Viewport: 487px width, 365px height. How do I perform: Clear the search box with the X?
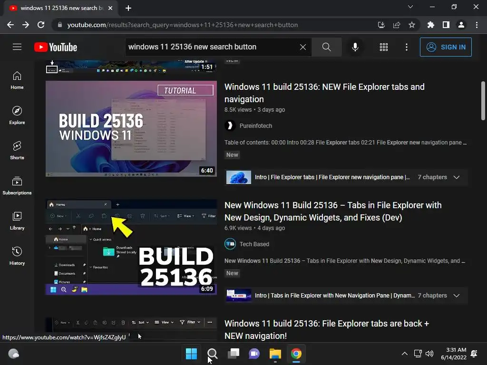click(x=303, y=47)
